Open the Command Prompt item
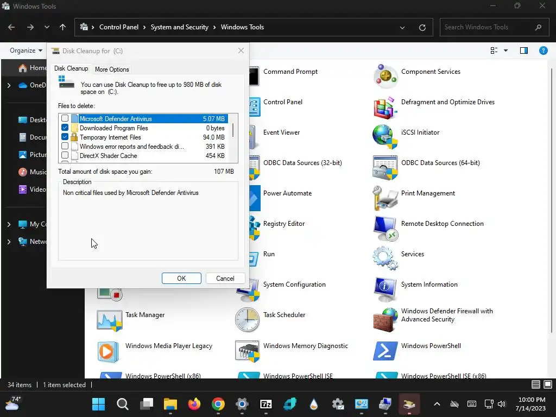This screenshot has width=556, height=417. click(290, 72)
